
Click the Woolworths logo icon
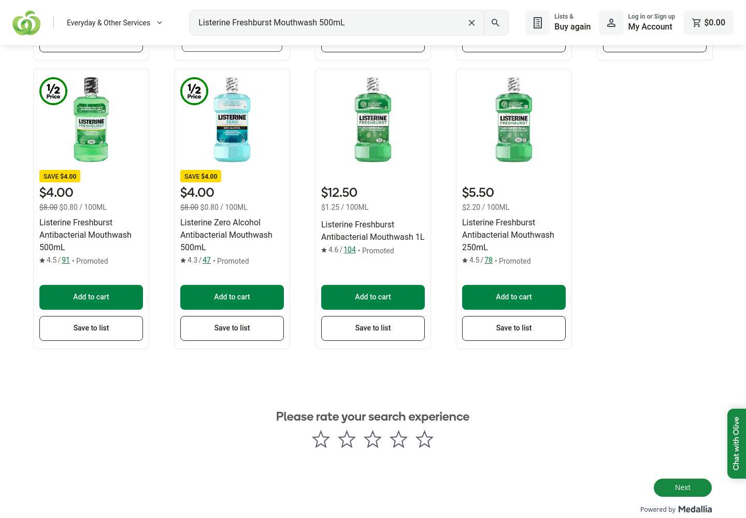point(26,23)
